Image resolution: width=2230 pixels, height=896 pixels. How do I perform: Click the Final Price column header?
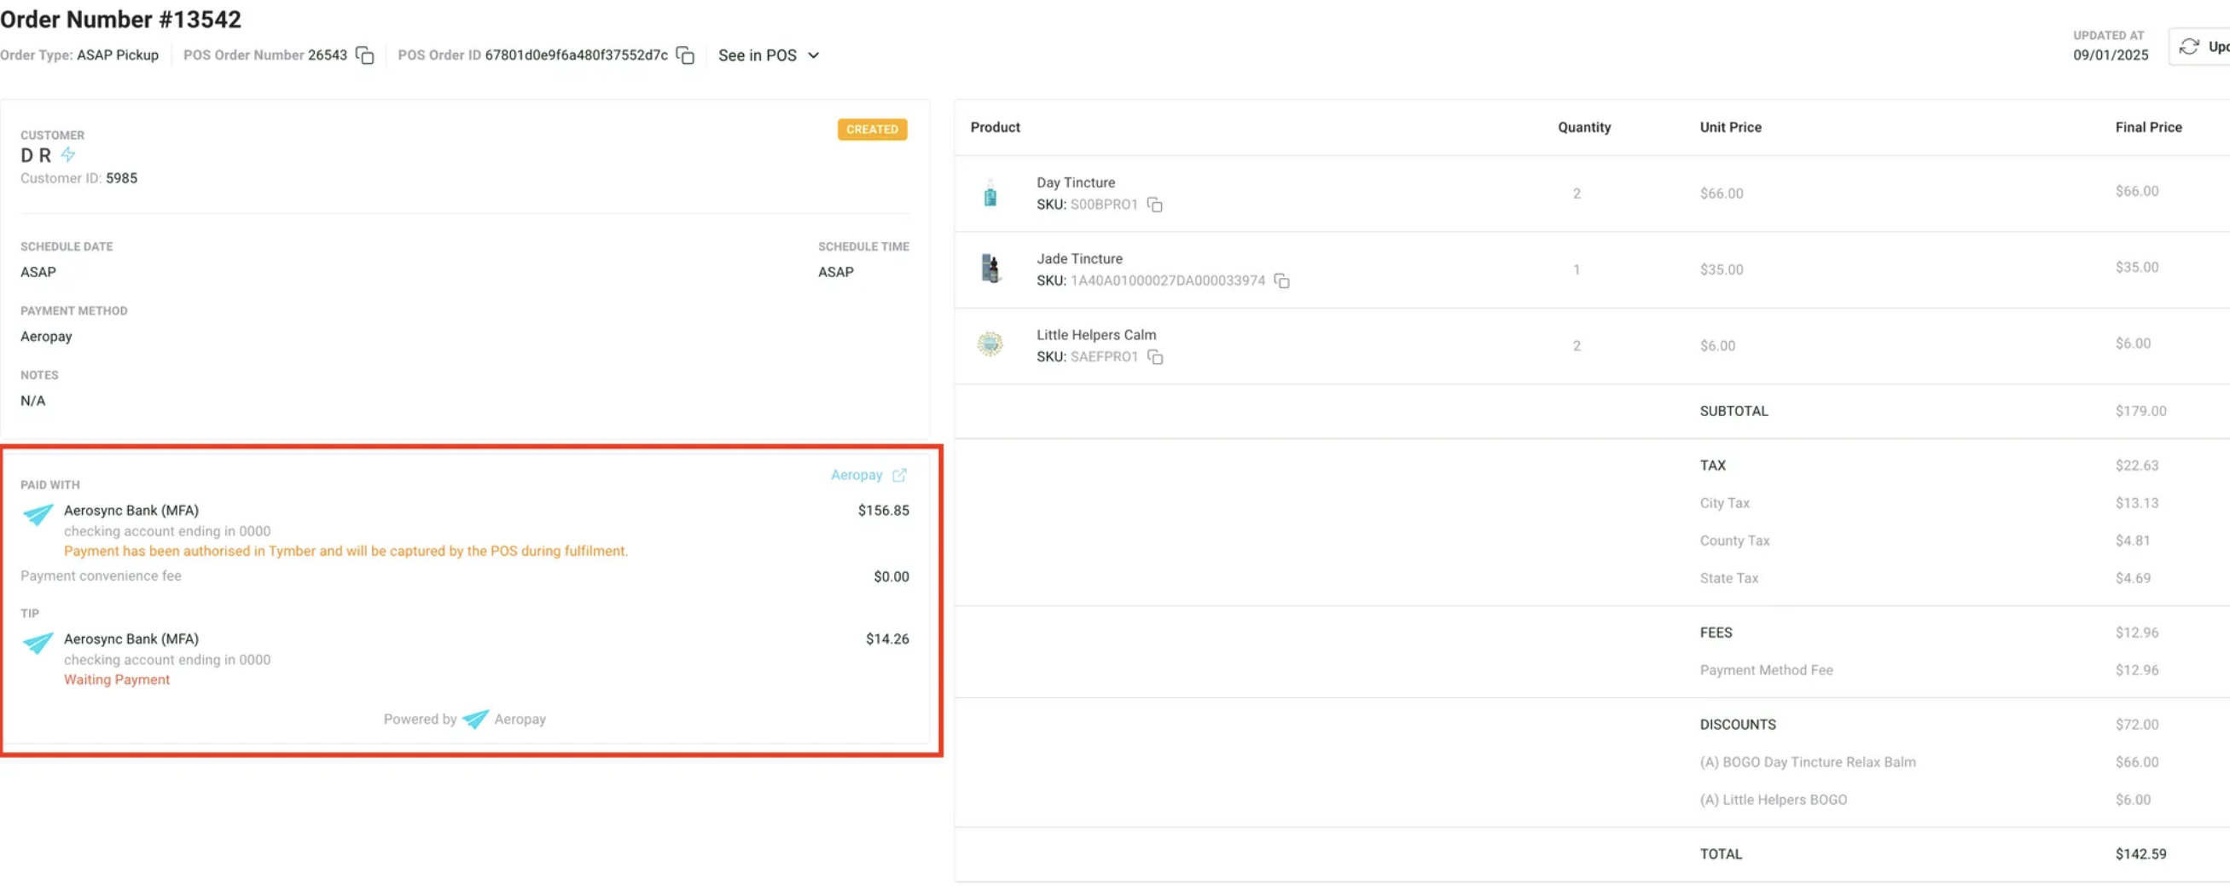click(x=2149, y=127)
